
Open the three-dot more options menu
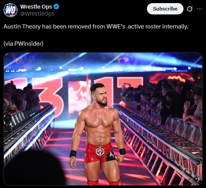click(x=199, y=9)
